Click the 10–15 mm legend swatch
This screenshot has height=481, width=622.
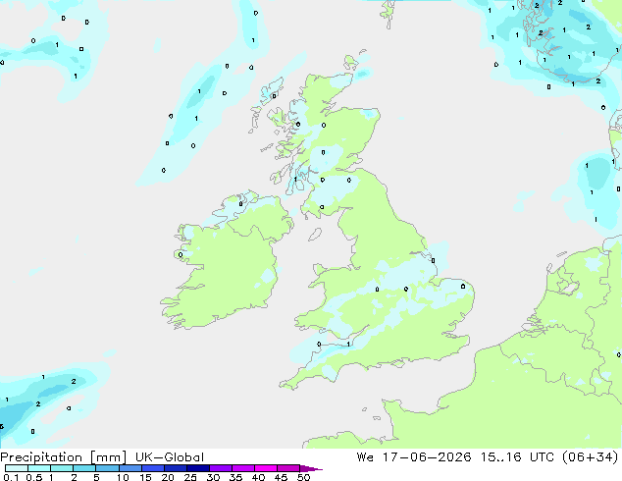[130, 468]
